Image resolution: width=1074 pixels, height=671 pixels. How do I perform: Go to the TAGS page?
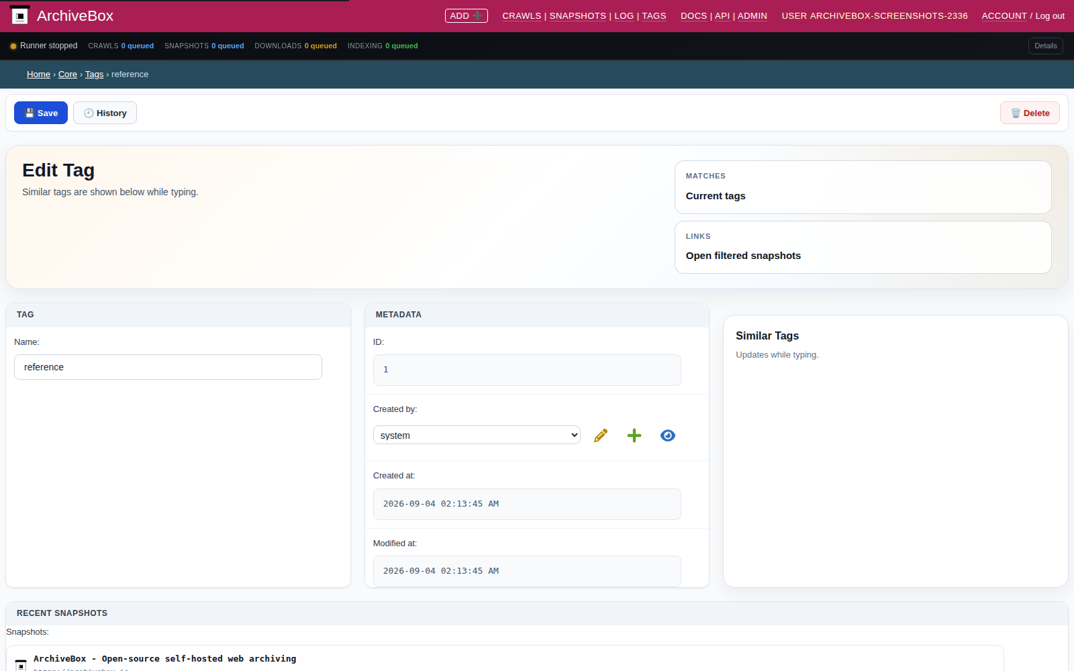pyautogui.click(x=654, y=16)
